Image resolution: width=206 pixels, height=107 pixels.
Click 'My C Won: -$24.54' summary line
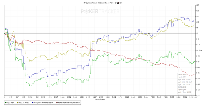tap(184, 79)
